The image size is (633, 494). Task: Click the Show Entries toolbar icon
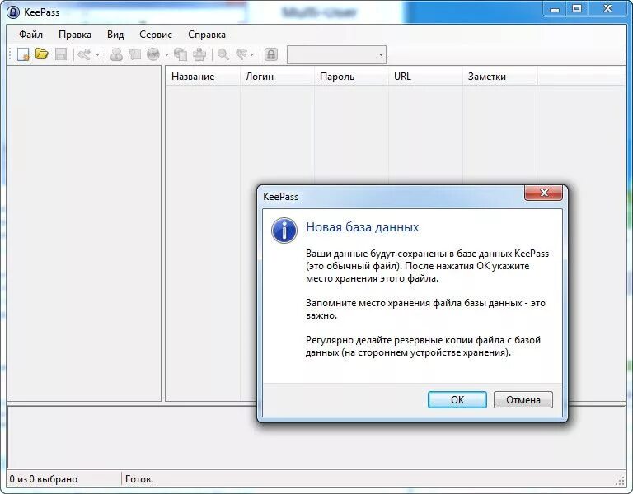click(x=241, y=54)
